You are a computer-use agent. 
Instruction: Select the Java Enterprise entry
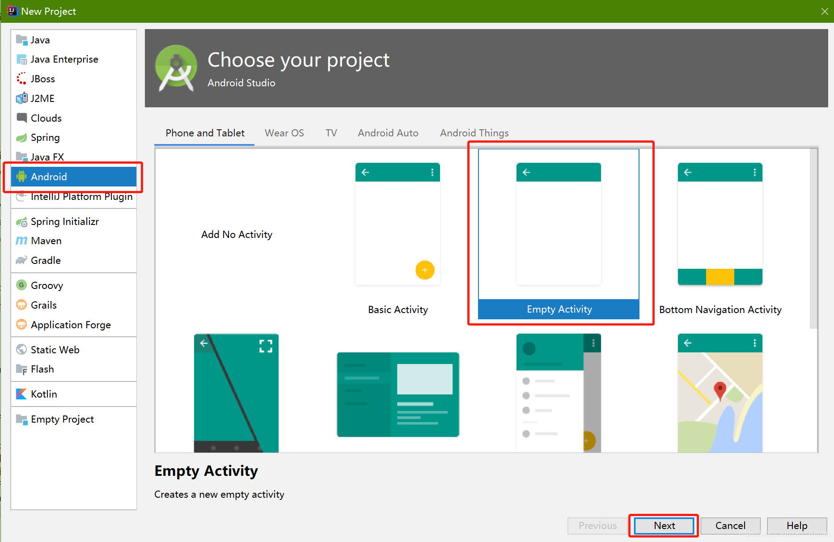(x=74, y=59)
